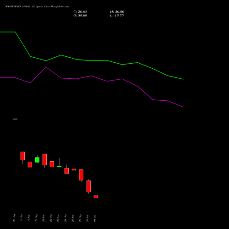The height and width of the screenshot is (229, 229).
Task: Click the tall red candlestick for 21 Sep
Action: coord(44,159)
